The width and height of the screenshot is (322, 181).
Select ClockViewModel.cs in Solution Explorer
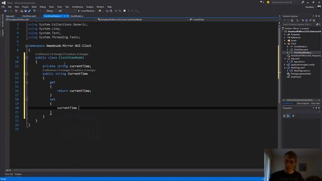[x=302, y=52]
